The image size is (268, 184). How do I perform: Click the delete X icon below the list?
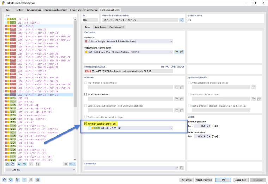[66, 164]
